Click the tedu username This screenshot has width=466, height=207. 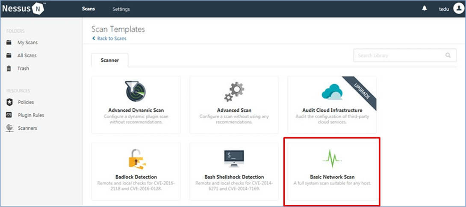(444, 9)
